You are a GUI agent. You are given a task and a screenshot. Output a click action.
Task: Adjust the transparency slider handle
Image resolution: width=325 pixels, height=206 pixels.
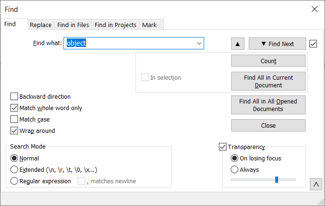coord(277,179)
